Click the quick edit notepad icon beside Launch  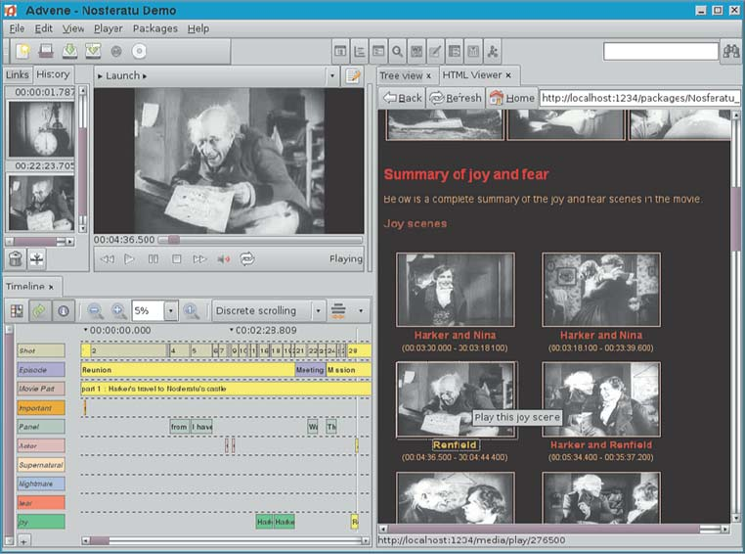point(353,76)
